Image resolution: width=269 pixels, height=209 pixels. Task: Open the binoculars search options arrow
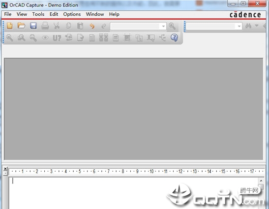pyautogui.click(x=257, y=26)
